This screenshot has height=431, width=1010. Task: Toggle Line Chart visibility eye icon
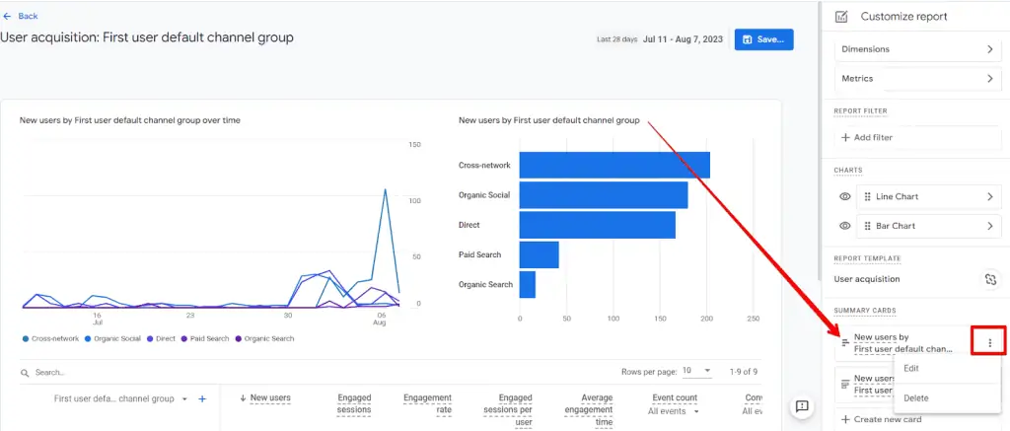(x=845, y=197)
